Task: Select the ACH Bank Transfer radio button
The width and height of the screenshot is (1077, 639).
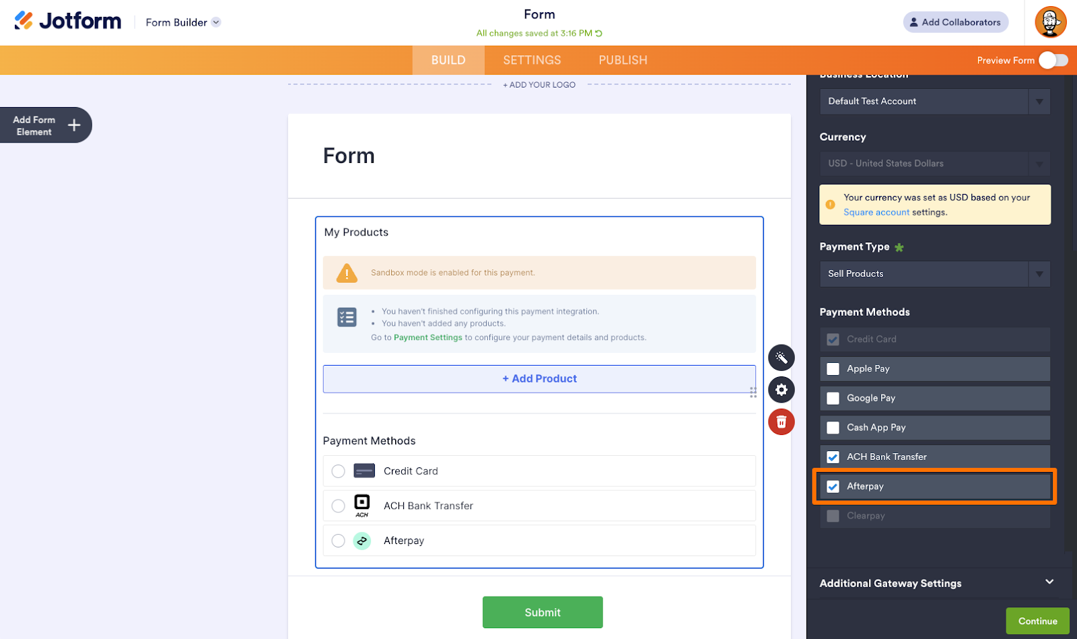Action: 339,506
